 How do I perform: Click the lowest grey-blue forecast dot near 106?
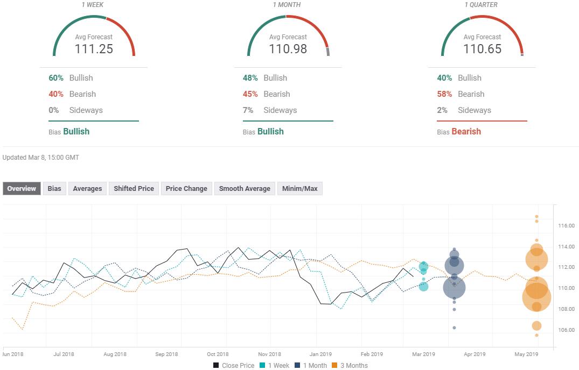click(454, 328)
